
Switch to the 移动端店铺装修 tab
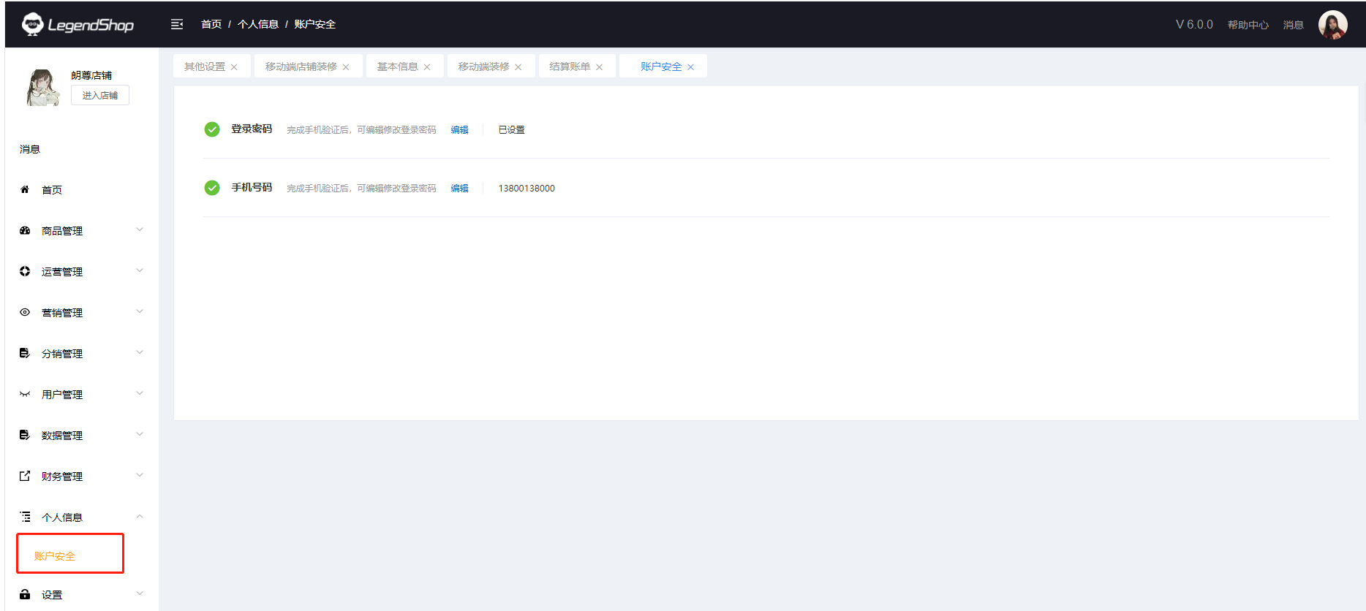301,67
